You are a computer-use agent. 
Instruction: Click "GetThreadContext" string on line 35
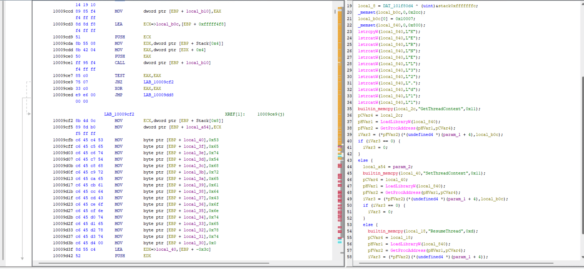coord(440,109)
